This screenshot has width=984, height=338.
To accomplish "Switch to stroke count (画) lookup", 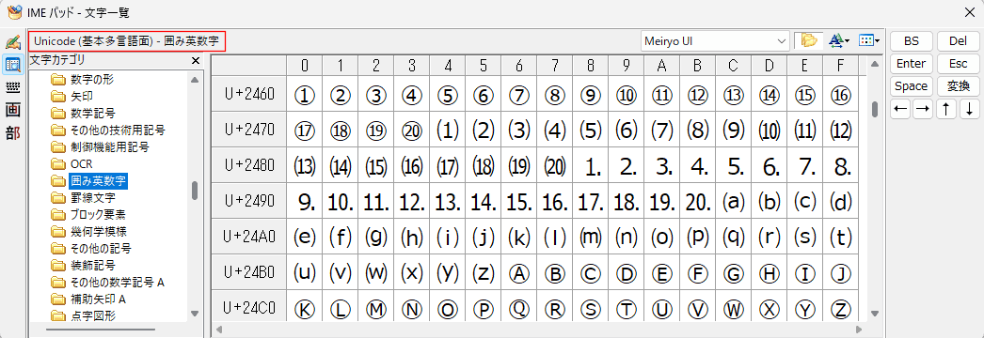I will pyautogui.click(x=12, y=110).
